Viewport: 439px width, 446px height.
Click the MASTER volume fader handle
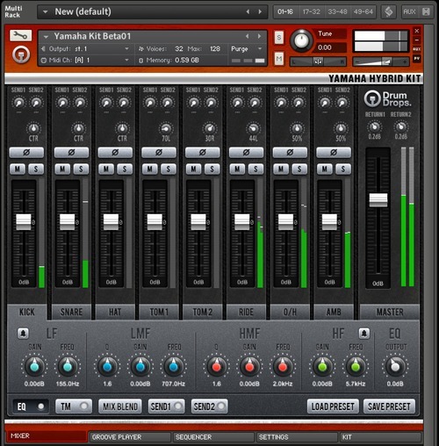(x=378, y=200)
